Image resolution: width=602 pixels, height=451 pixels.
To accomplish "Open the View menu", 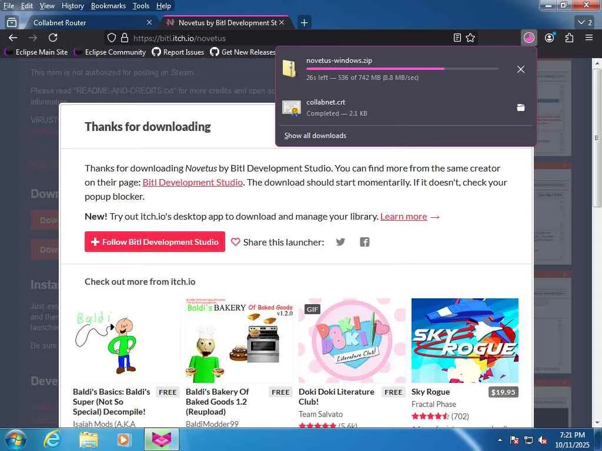I will click(47, 6).
